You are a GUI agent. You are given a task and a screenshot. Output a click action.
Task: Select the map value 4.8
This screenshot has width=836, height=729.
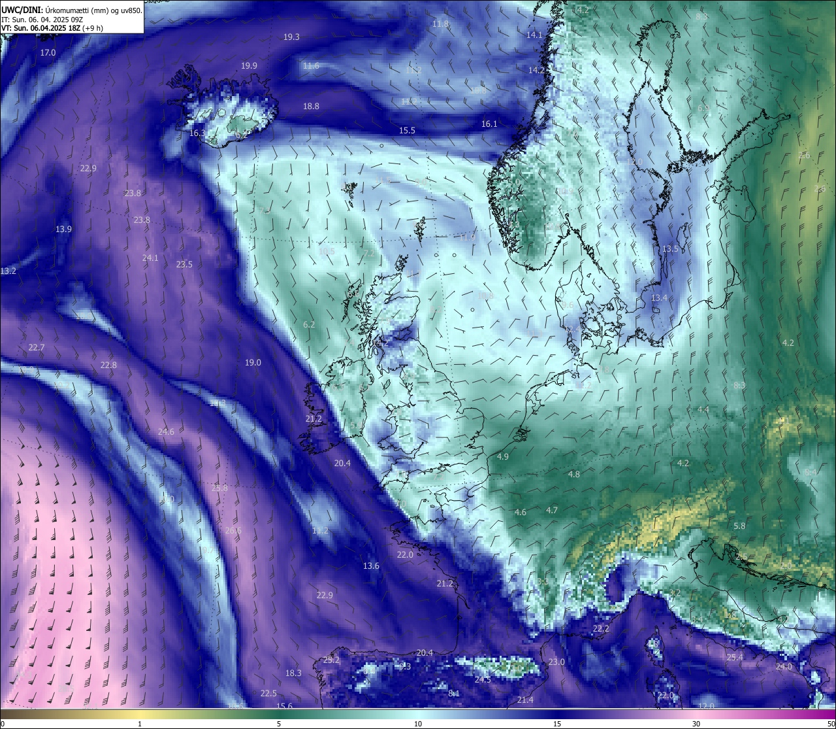tap(573, 475)
